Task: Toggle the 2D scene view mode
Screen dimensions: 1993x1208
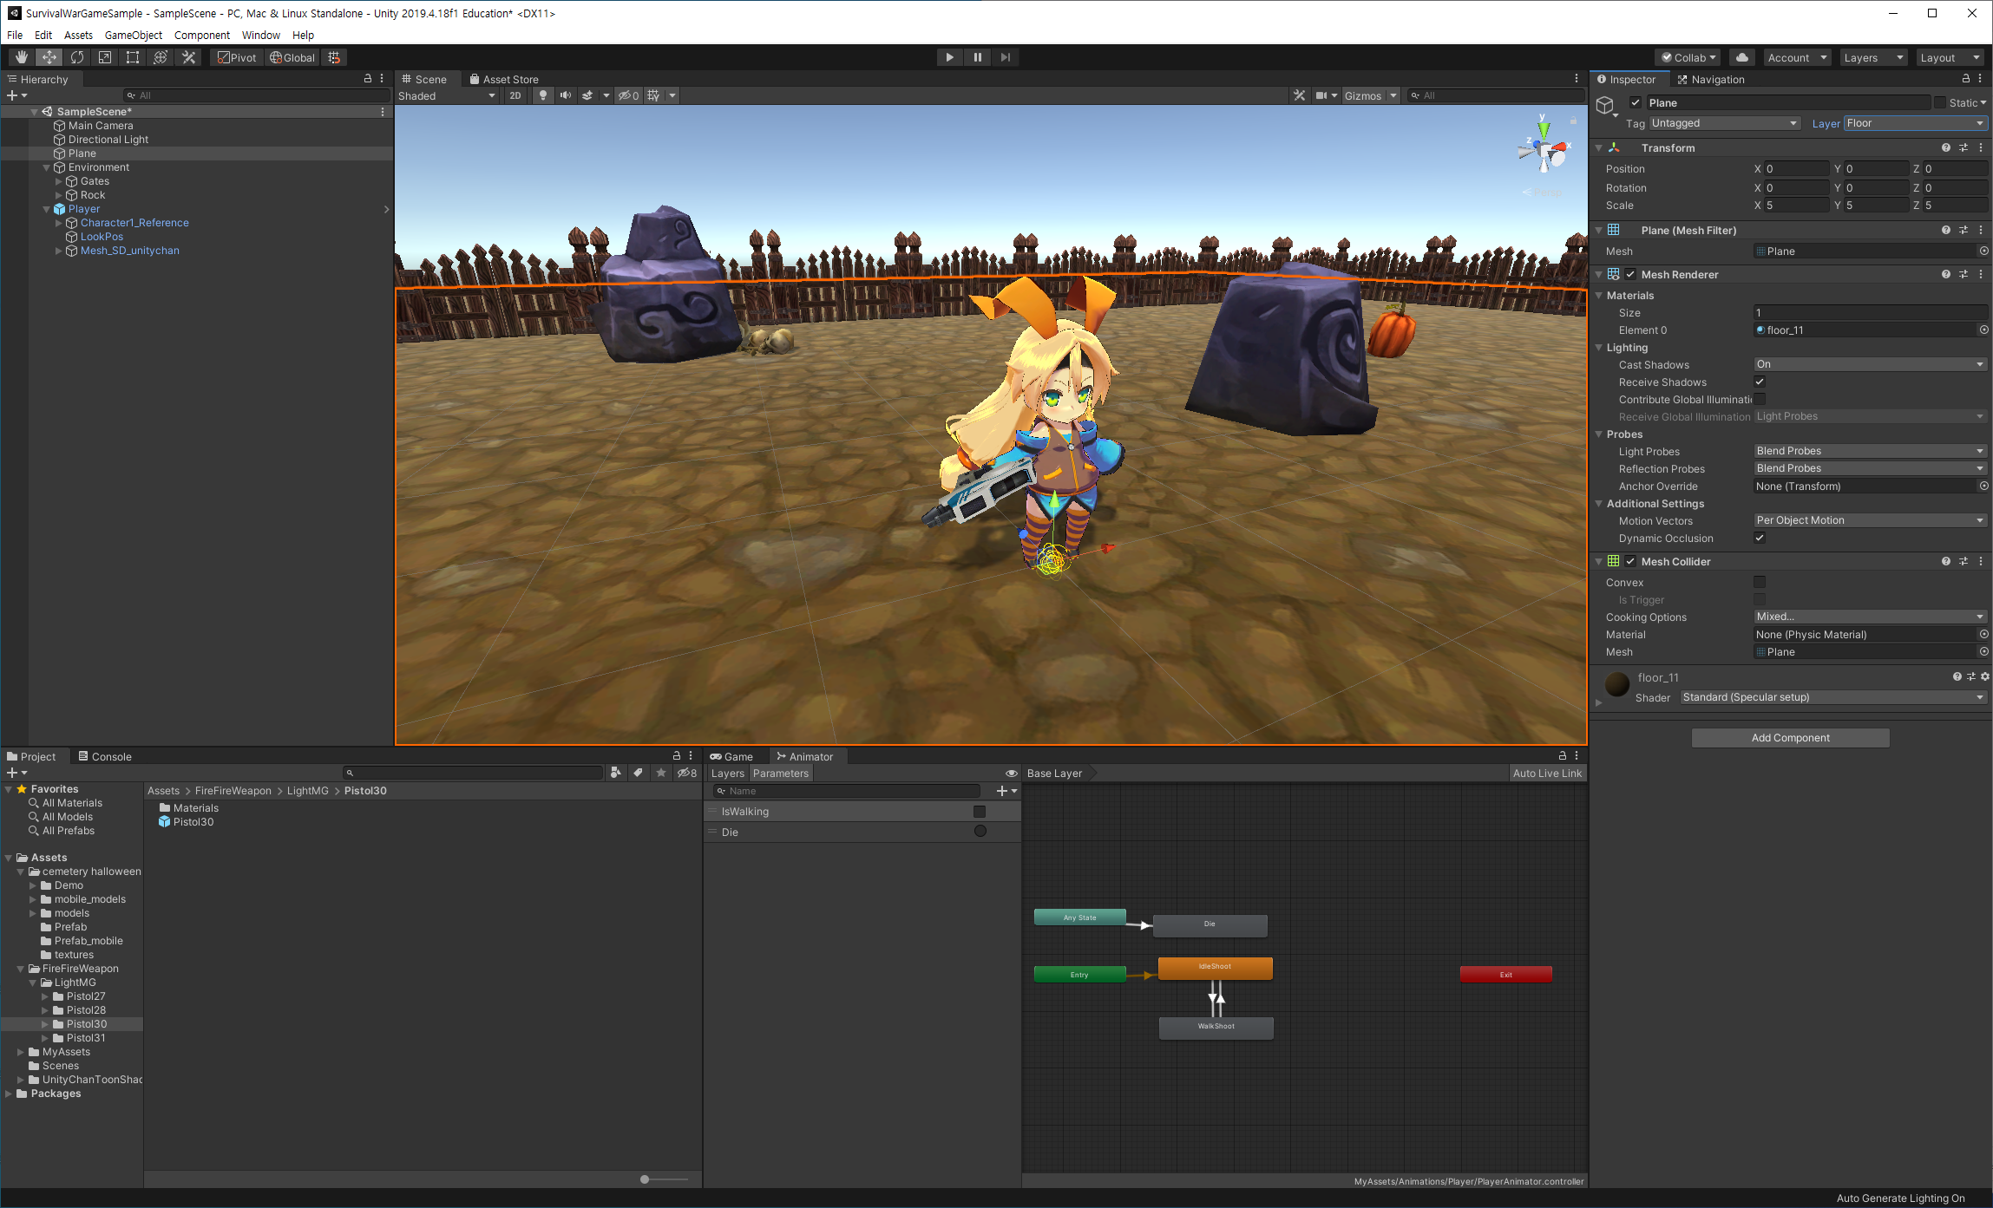Action: (515, 95)
